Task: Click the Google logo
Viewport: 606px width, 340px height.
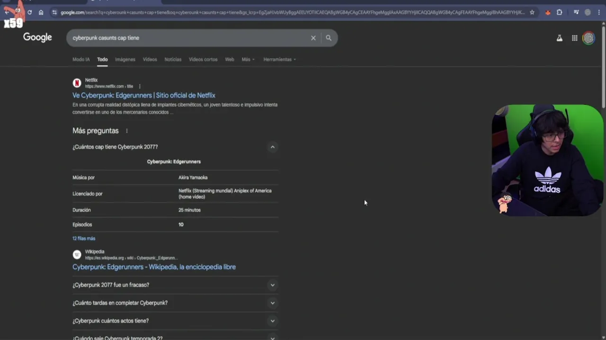Action: (37, 37)
